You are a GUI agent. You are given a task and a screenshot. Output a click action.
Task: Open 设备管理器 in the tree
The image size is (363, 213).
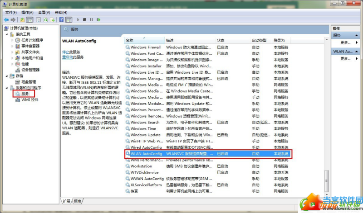(x=30, y=70)
